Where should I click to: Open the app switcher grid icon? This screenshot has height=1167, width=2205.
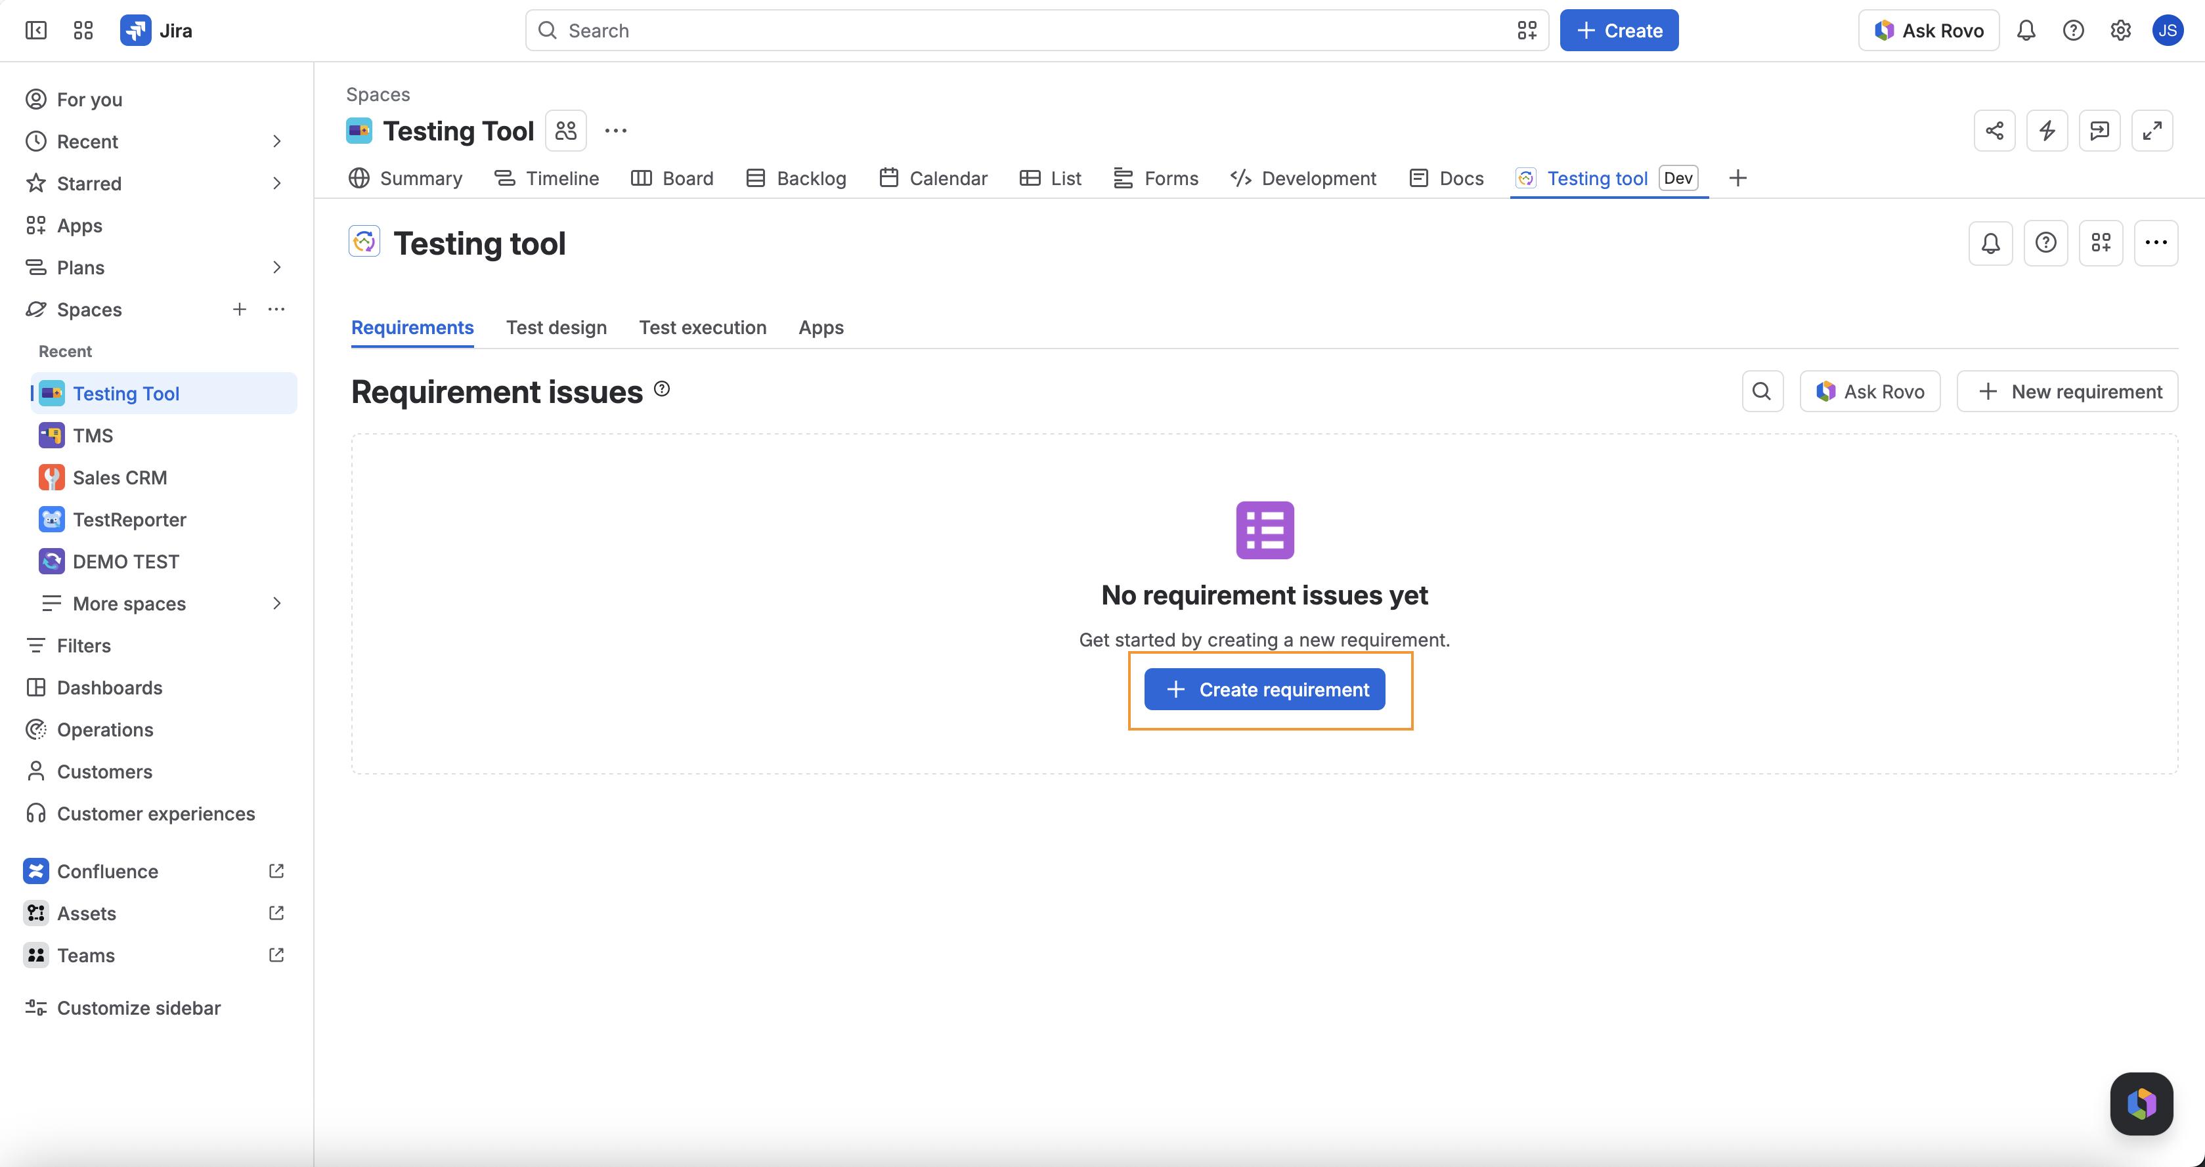[x=83, y=31]
